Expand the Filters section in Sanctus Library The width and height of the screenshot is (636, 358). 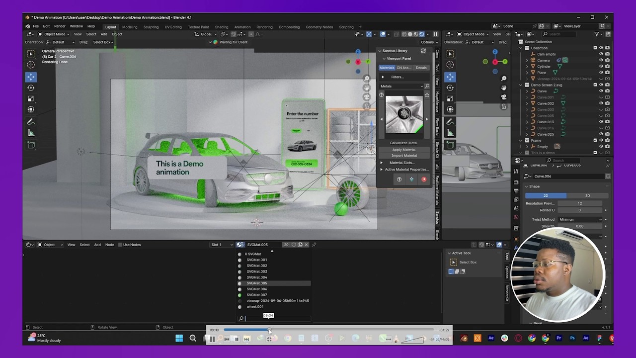(x=405, y=77)
